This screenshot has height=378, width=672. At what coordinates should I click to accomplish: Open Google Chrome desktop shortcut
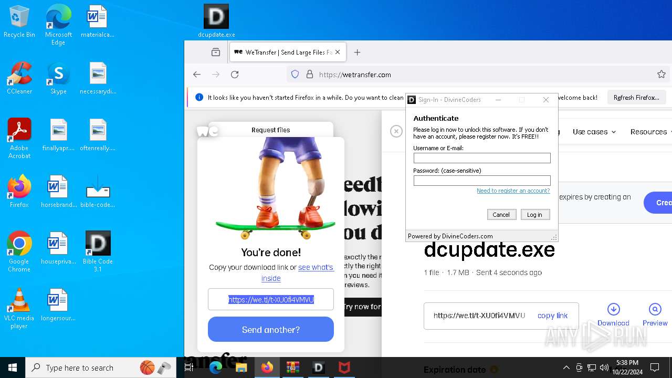(x=19, y=252)
